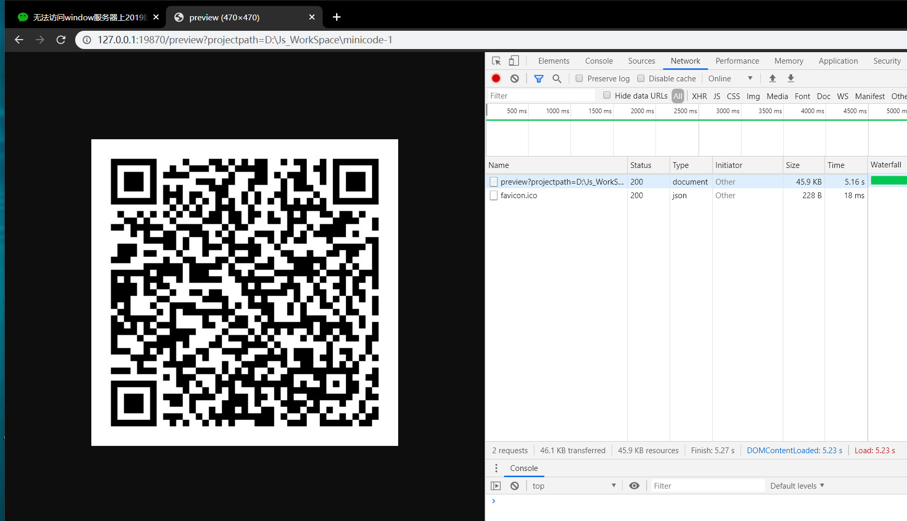907x521 pixels.
Task: Check the Hide data URLs checkbox
Action: tap(607, 95)
